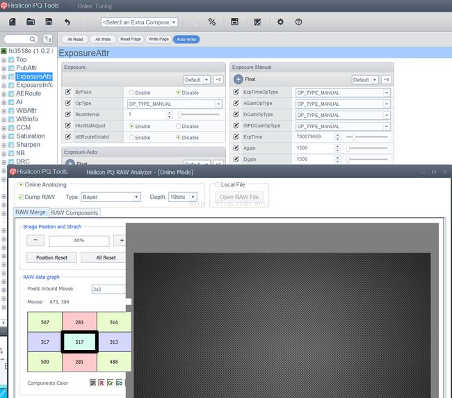Screen dimensions: 452x398
Task: Click the edit icon next to ExpTimeOpType
Action: pyautogui.click(x=236, y=92)
